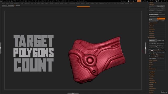
Task: Expand the ClayPolish section
Action: (x=152, y=31)
